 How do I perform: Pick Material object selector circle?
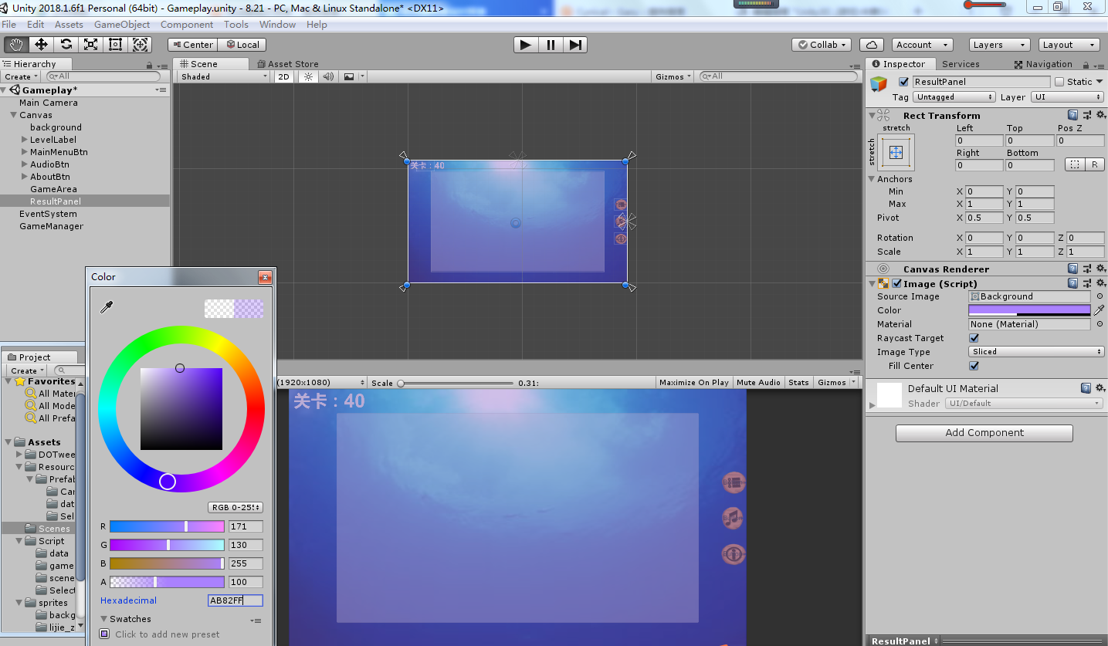click(1100, 324)
